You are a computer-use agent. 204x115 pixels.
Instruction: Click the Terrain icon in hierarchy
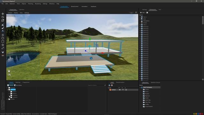click(x=142, y=23)
